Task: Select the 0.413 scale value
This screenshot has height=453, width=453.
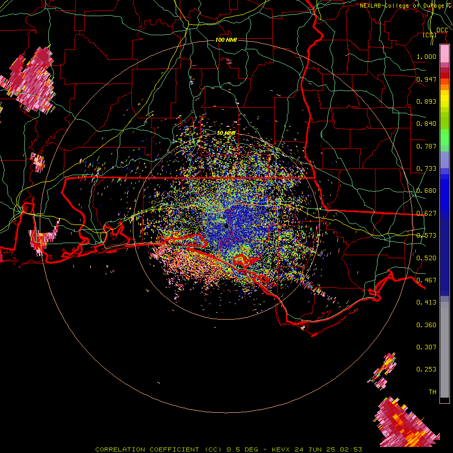Action: tap(426, 303)
